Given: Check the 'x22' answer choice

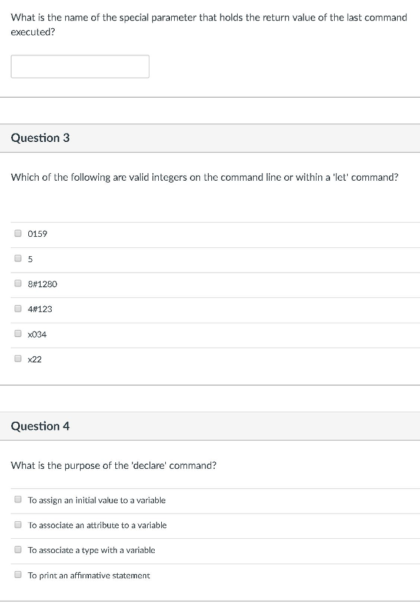Looking at the screenshot, I should pyautogui.click(x=18, y=358).
